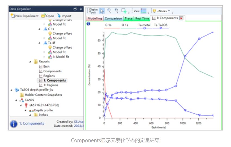Screen dimensions: 231x147
Task: Click the View legend list icon
Action: [143, 11]
